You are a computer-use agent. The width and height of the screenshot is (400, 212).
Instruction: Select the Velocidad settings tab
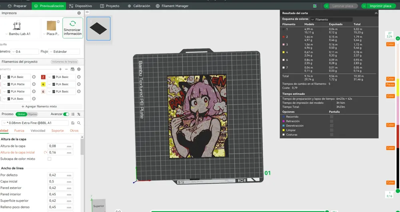click(38, 131)
